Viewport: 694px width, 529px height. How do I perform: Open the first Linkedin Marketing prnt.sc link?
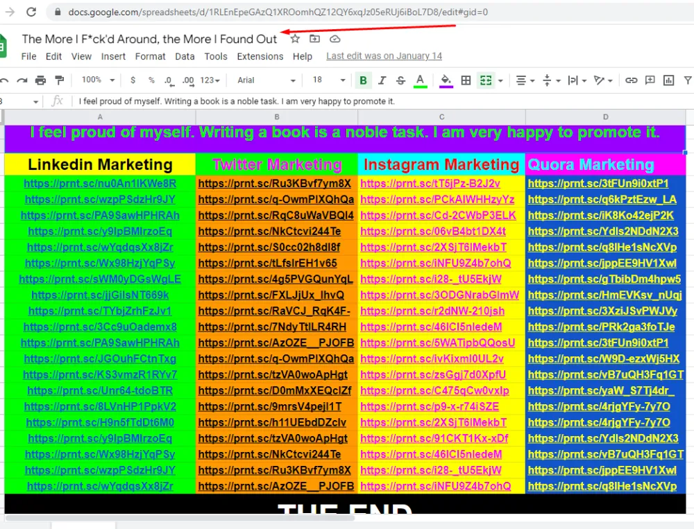pos(100,184)
